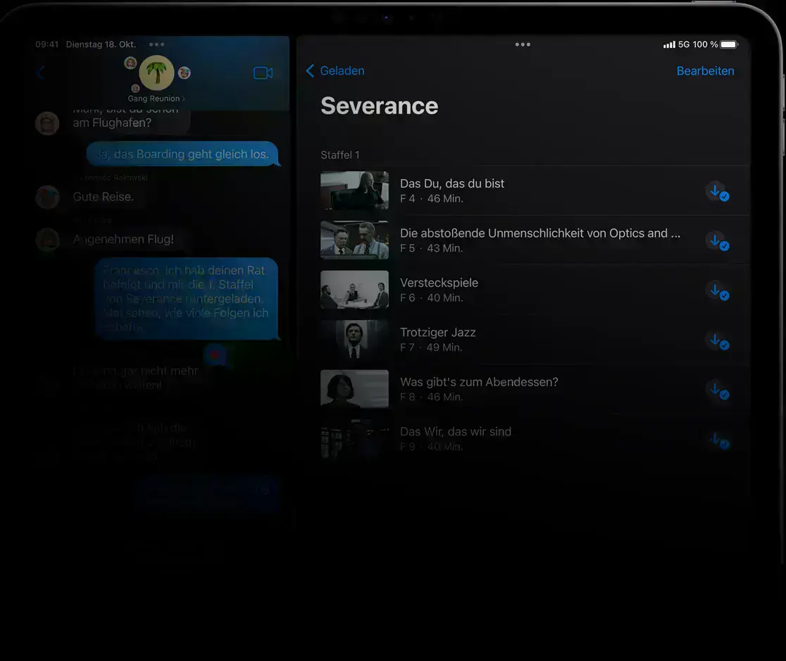Tap downloaded icon for Die abstoßende Unmenschlichkeit episode
The height and width of the screenshot is (661, 786).
(718, 241)
